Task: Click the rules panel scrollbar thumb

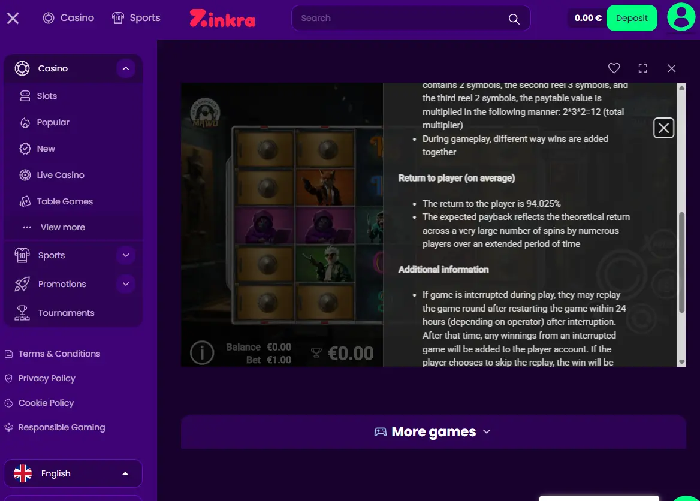Action: [x=681, y=262]
